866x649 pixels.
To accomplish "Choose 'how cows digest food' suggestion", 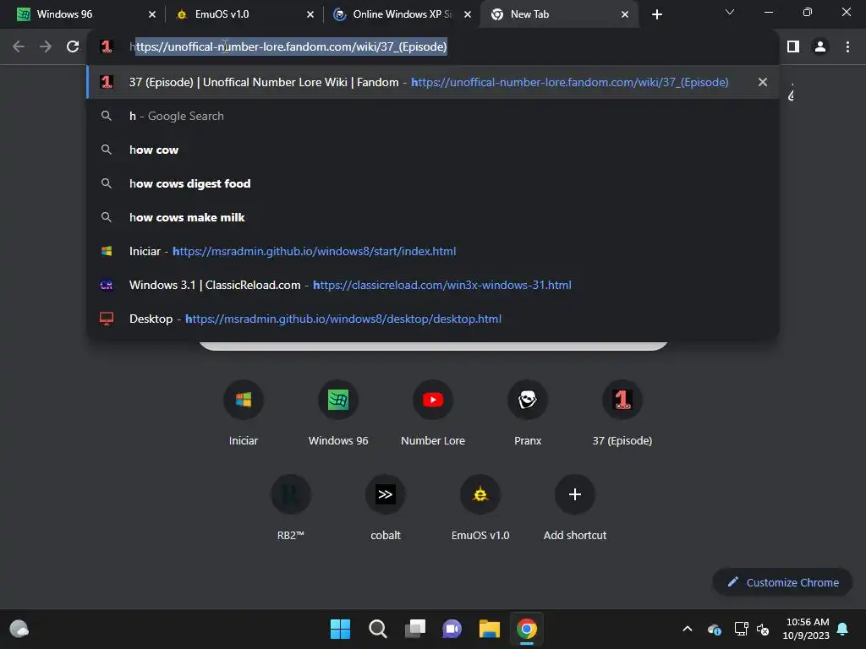I will (x=433, y=183).
